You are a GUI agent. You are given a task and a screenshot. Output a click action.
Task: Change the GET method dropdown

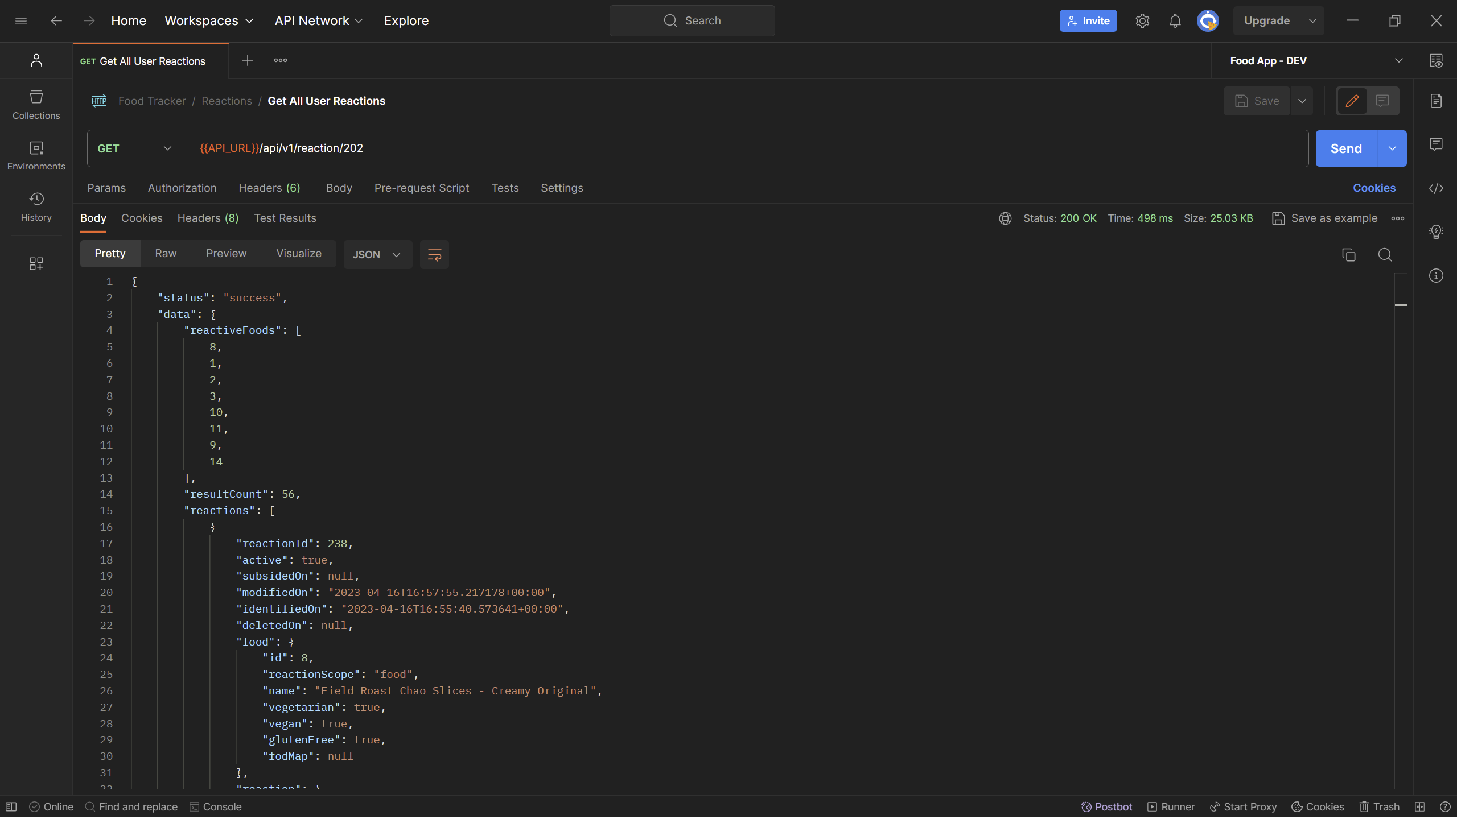135,148
